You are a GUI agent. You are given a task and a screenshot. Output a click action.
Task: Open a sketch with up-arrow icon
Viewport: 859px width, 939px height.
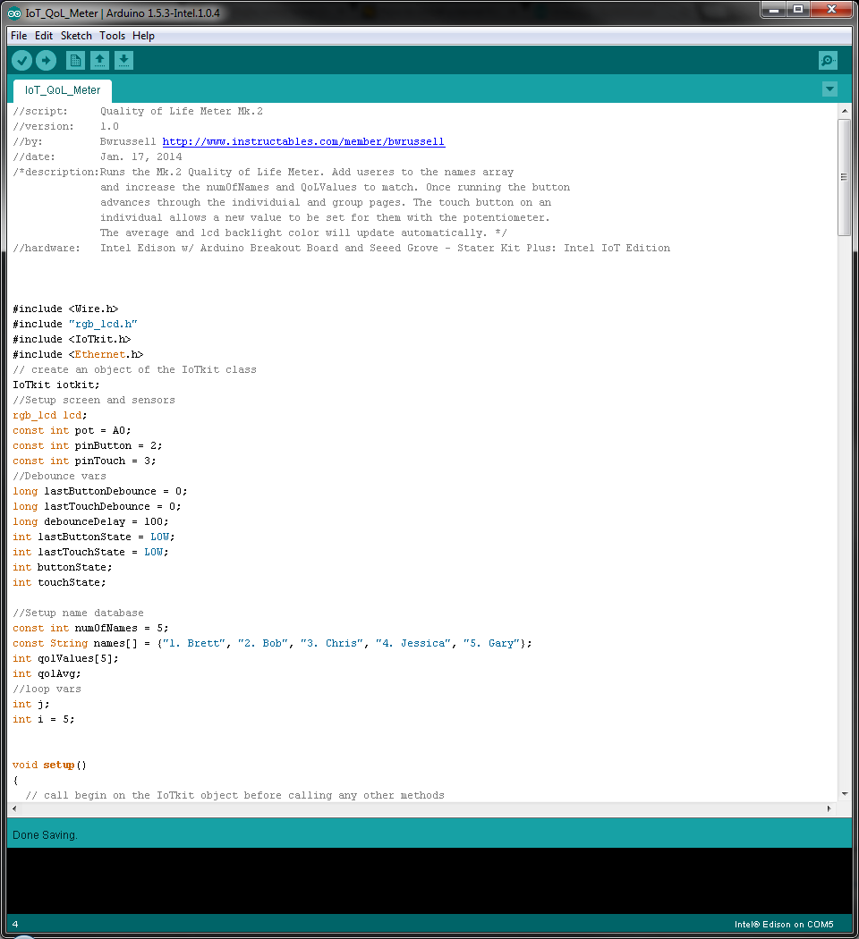[99, 61]
